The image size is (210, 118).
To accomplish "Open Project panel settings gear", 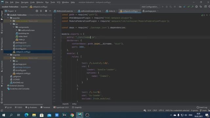I will pos(46,11).
